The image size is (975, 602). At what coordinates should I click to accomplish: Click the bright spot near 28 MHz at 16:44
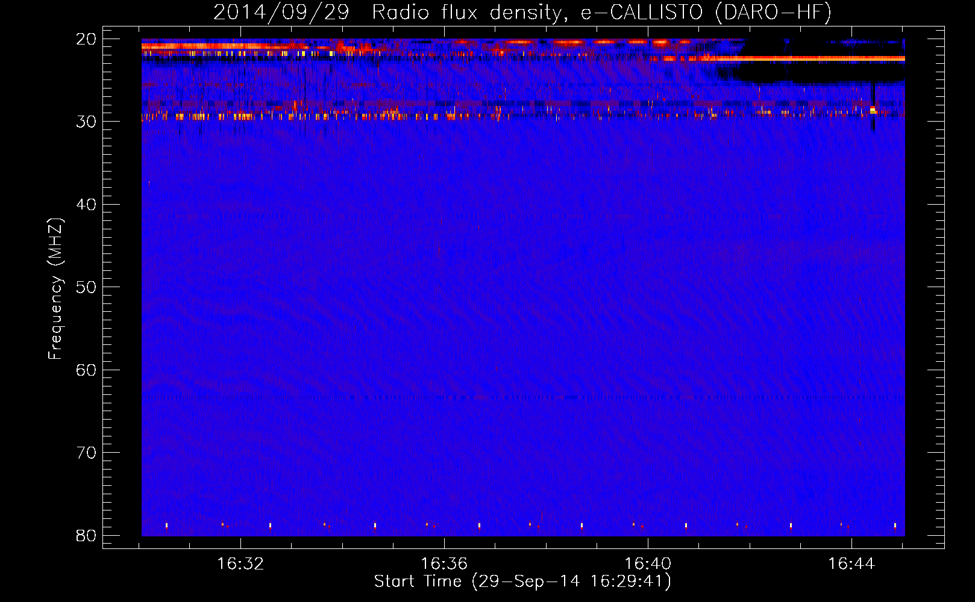coord(873,110)
